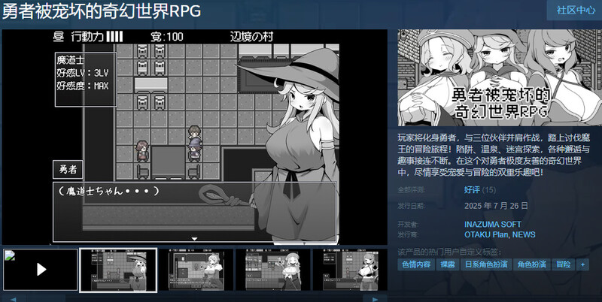Select the 色情内容 tag
This screenshot has width=602, height=302.
click(x=416, y=264)
